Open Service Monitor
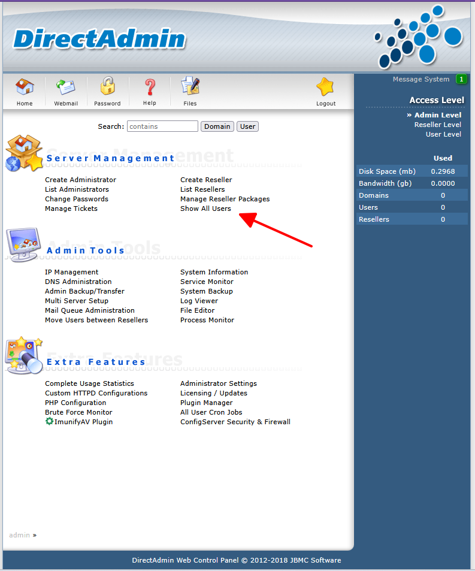This screenshot has width=475, height=571. [207, 282]
